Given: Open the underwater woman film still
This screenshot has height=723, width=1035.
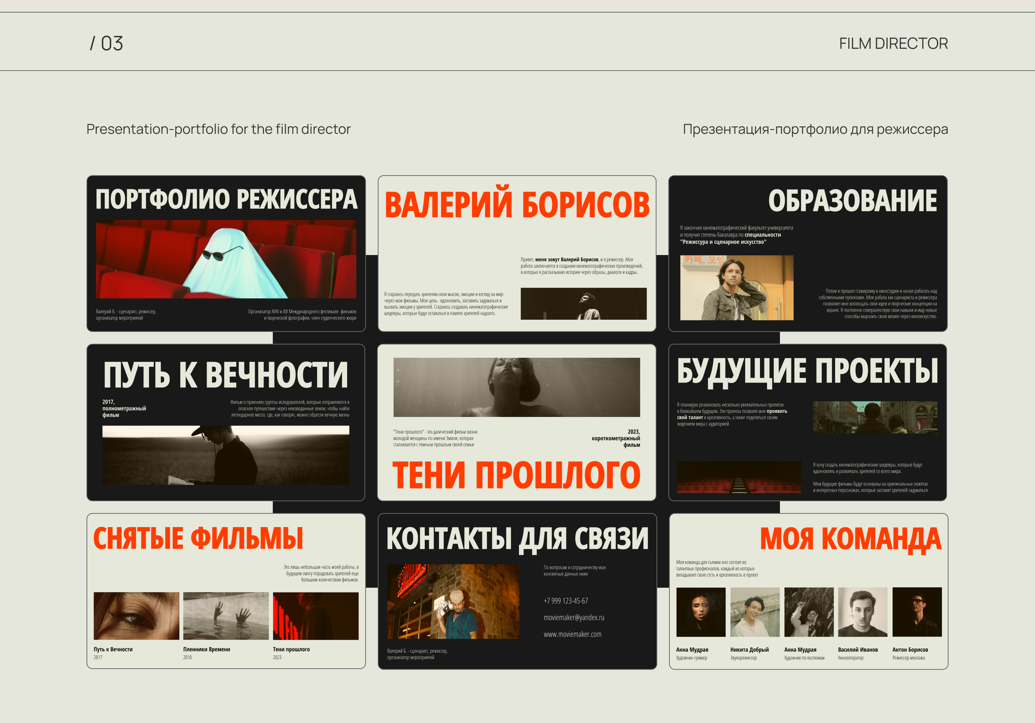Looking at the screenshot, I should 516,387.
